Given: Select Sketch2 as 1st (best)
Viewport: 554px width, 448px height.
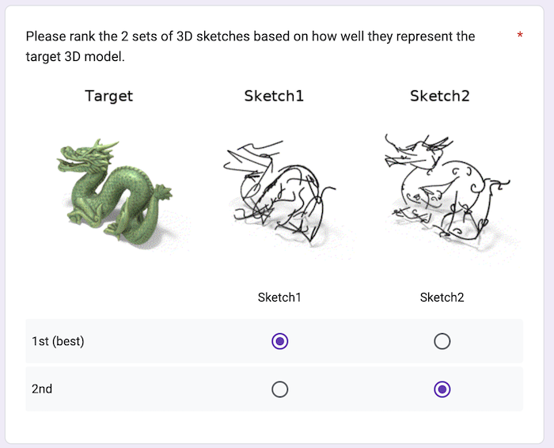Looking at the screenshot, I should click(x=442, y=341).
